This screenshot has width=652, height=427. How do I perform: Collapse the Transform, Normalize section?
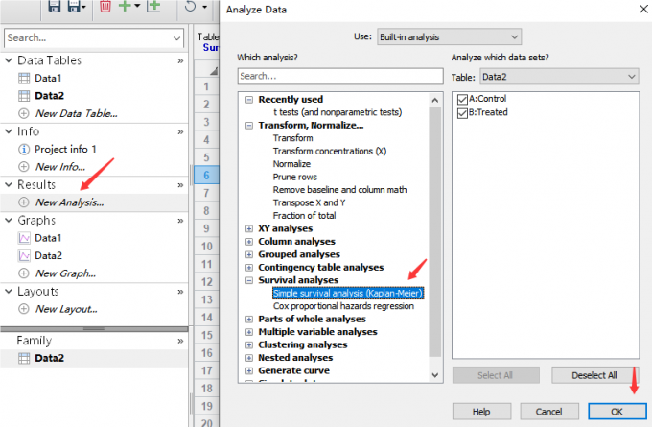click(x=249, y=126)
